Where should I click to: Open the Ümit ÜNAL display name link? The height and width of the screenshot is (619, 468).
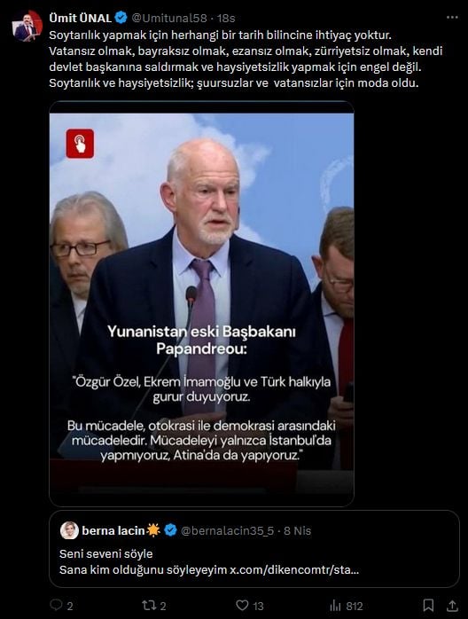(x=81, y=18)
